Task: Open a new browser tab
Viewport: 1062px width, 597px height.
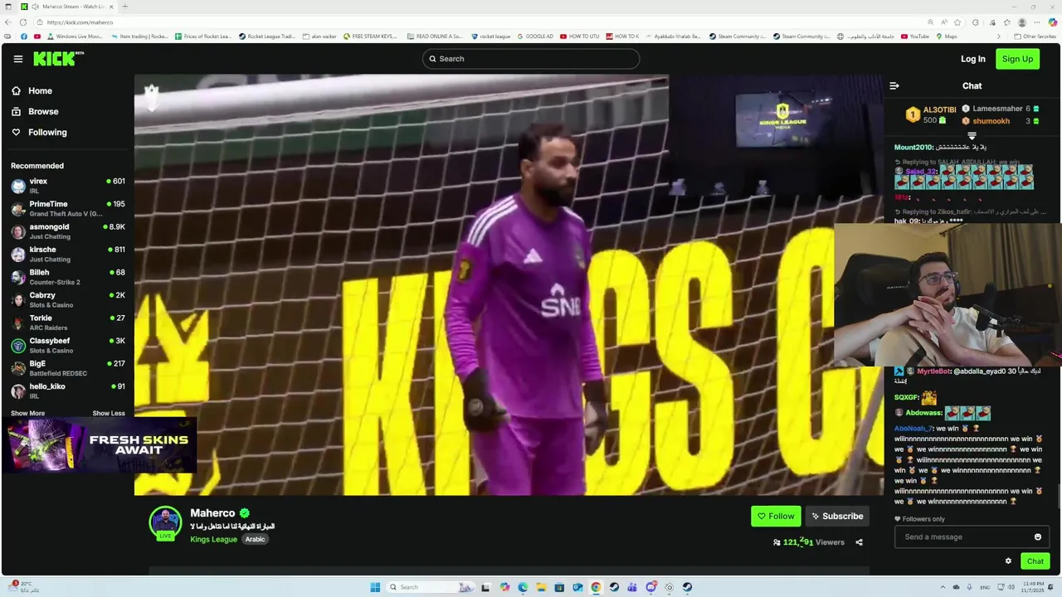Action: [x=124, y=7]
